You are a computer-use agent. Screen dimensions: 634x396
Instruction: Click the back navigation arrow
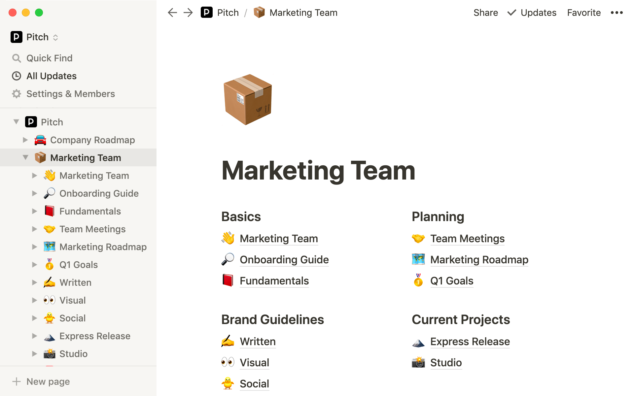click(x=172, y=13)
